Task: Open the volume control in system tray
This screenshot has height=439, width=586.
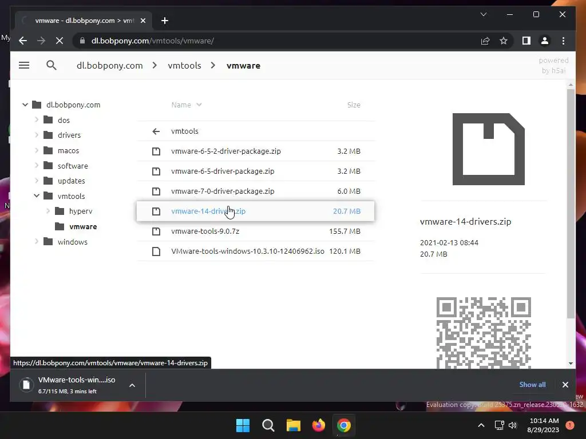Action: coord(513,425)
